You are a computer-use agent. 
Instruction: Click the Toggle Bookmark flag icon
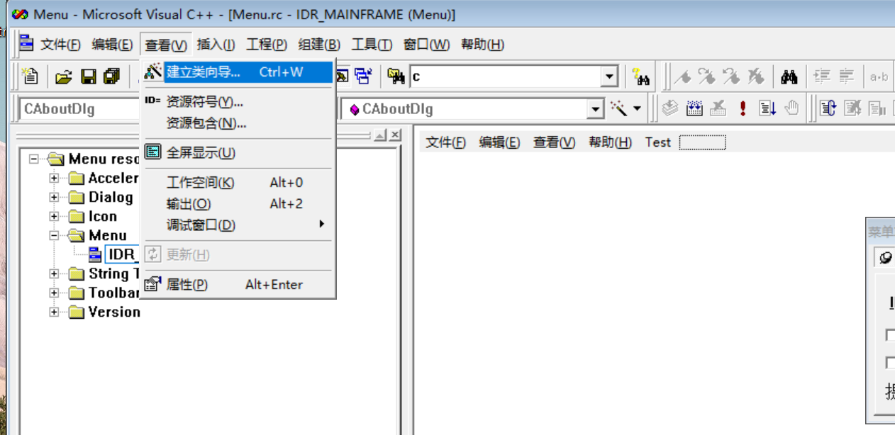coord(682,77)
